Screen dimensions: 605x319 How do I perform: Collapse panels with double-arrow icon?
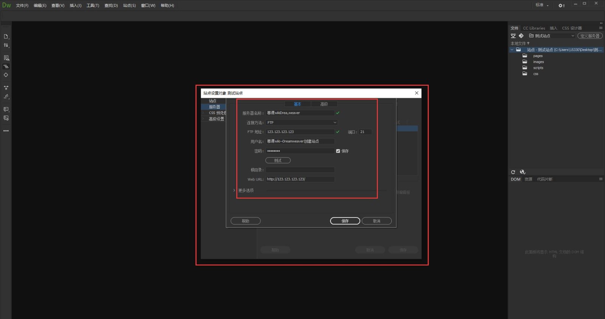601,23
